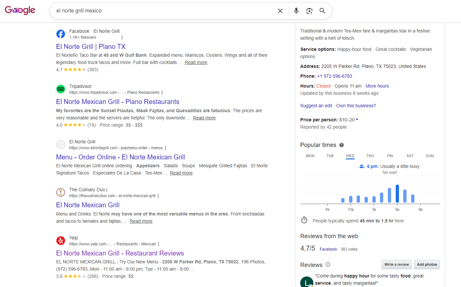
Task: Click the red 'Closed' hours status
Action: [323, 86]
